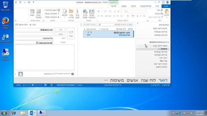Image resolution: width=207 pixels, height=116 pixels.
Task: Click the Copy (העתק) icon
Action: pyautogui.click(x=162, y=14)
